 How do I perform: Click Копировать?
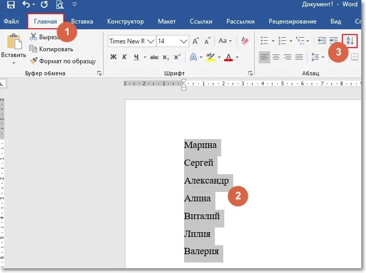51,49
